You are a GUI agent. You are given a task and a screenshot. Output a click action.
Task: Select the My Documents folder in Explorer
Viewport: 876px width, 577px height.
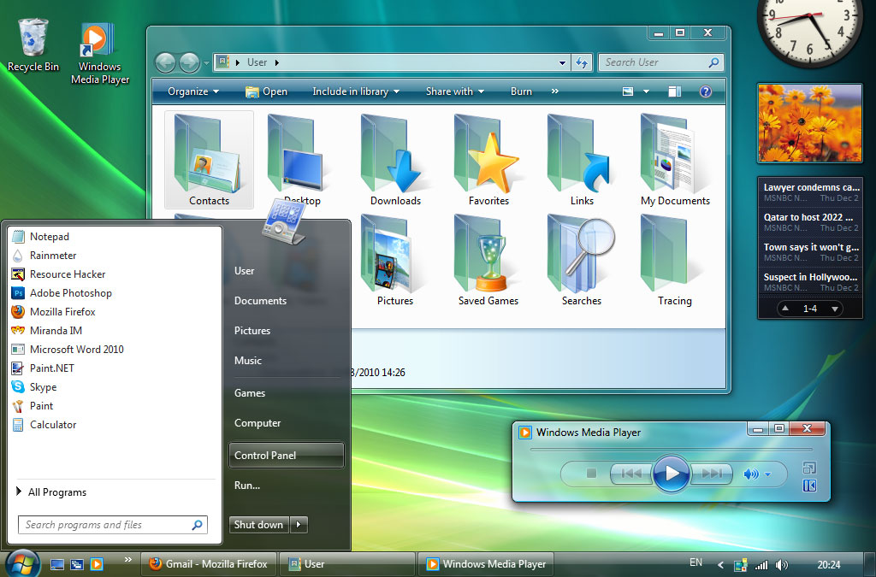(675, 160)
